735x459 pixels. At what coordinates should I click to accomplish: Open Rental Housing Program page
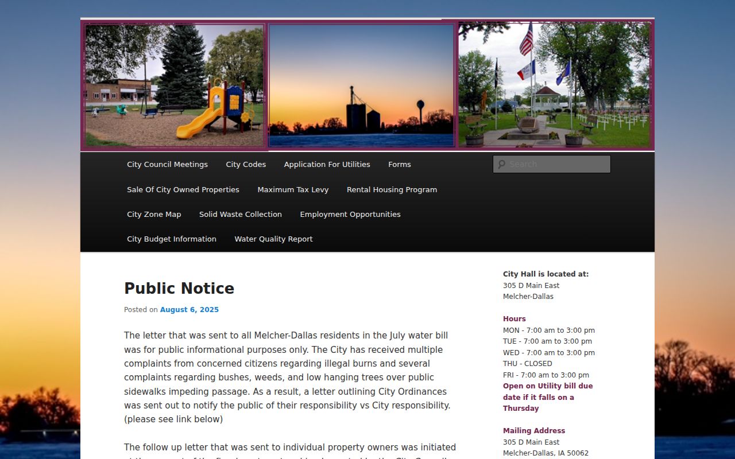point(392,189)
